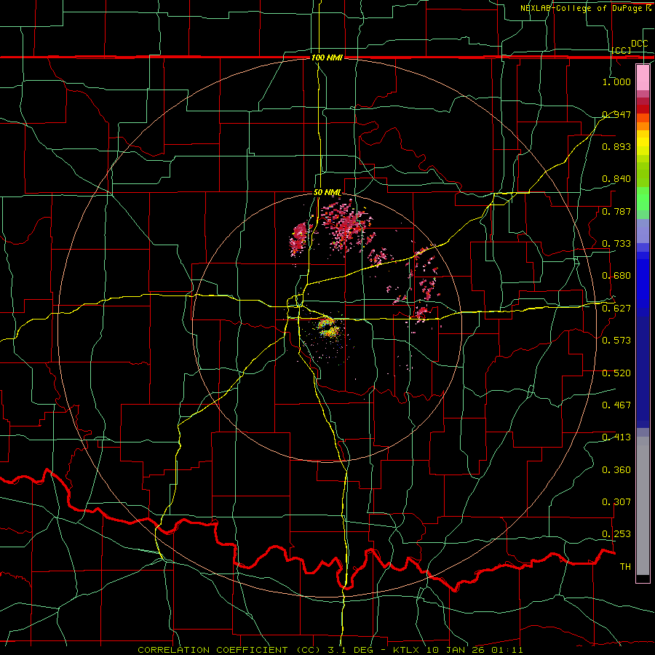Click the 0.733 value on color scale
The image size is (655, 655).
(x=616, y=244)
